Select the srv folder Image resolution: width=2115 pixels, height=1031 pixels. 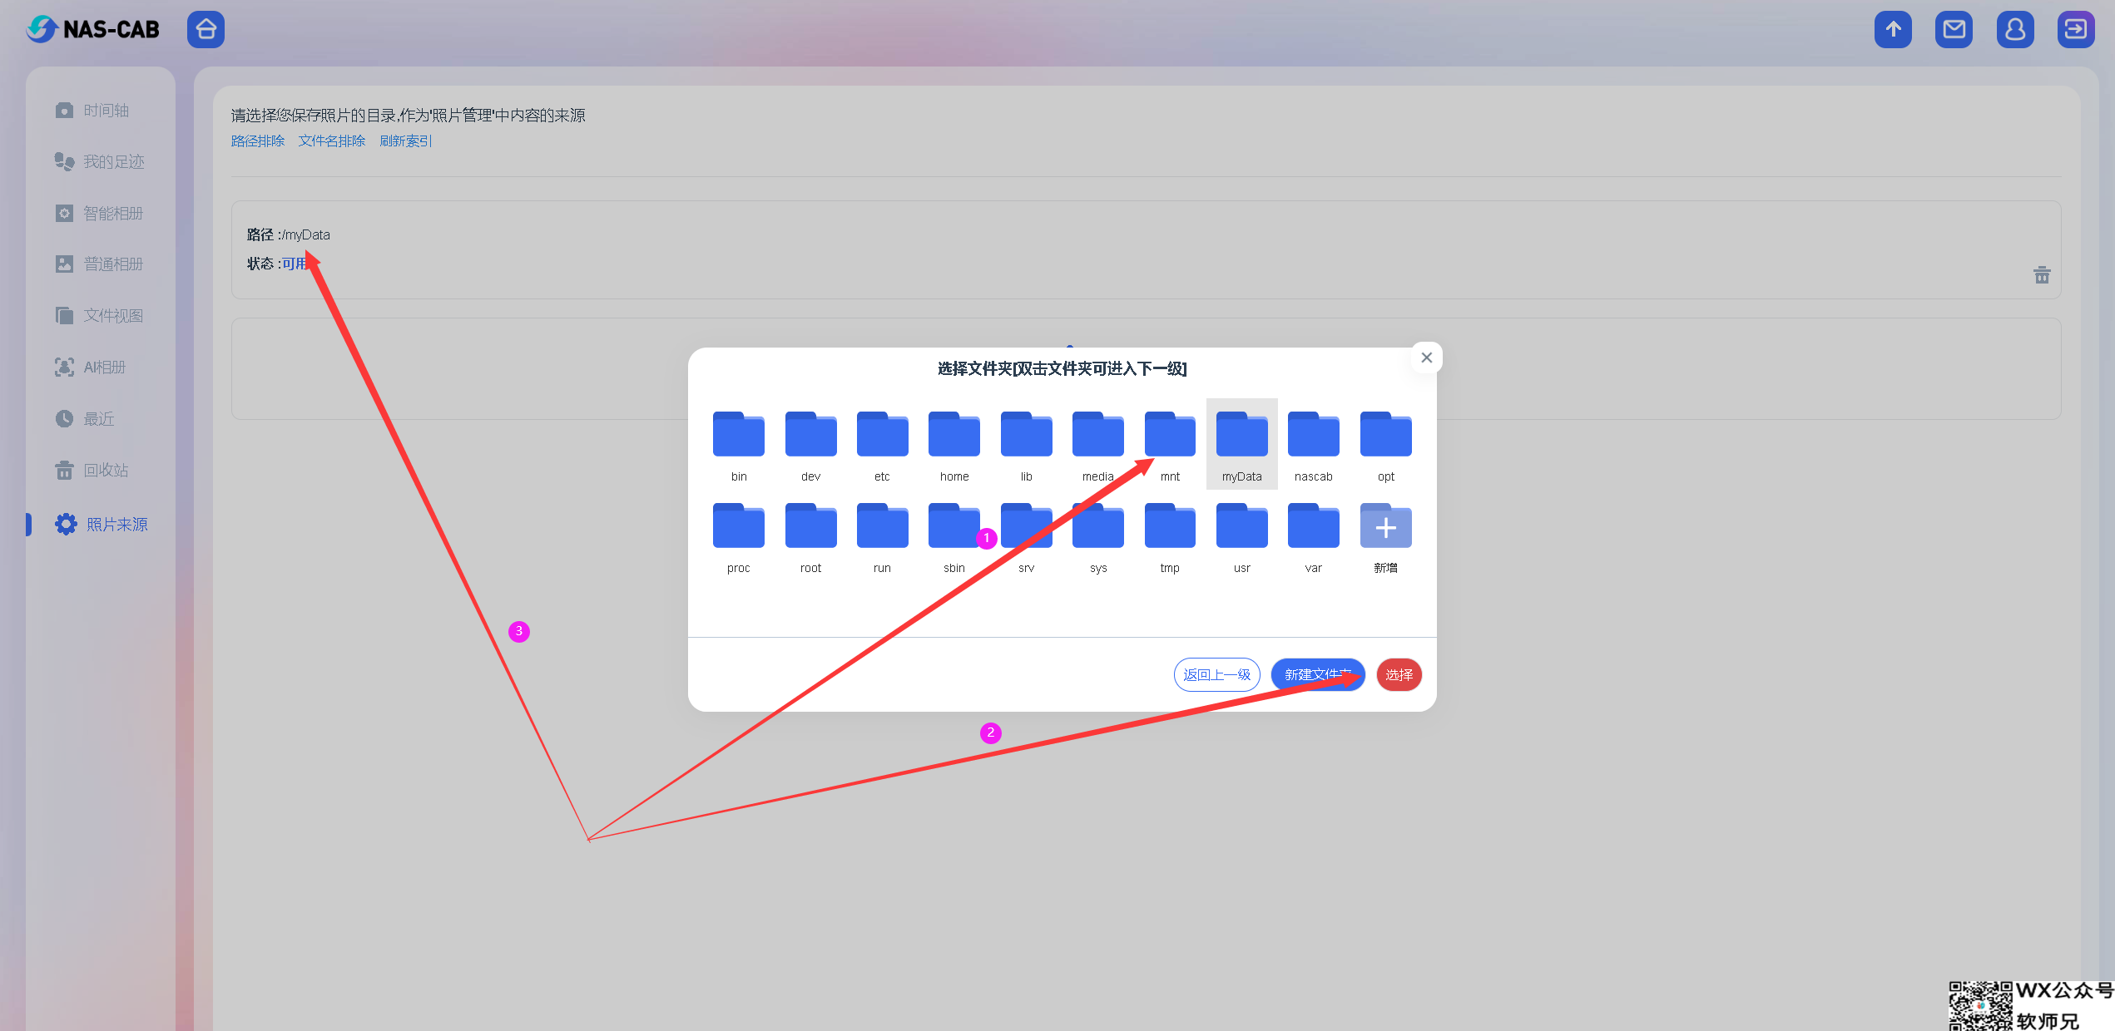click(1026, 535)
